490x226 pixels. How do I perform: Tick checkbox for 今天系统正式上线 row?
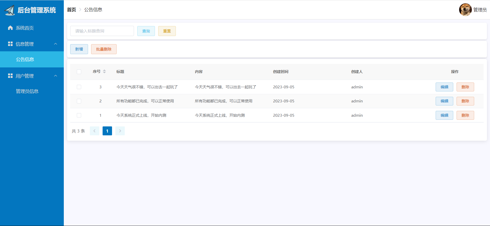pos(79,115)
